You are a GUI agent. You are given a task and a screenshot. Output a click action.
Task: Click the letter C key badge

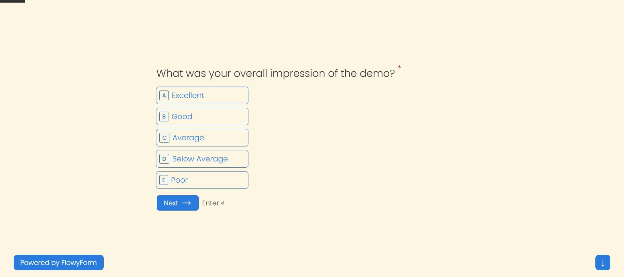coord(164,138)
